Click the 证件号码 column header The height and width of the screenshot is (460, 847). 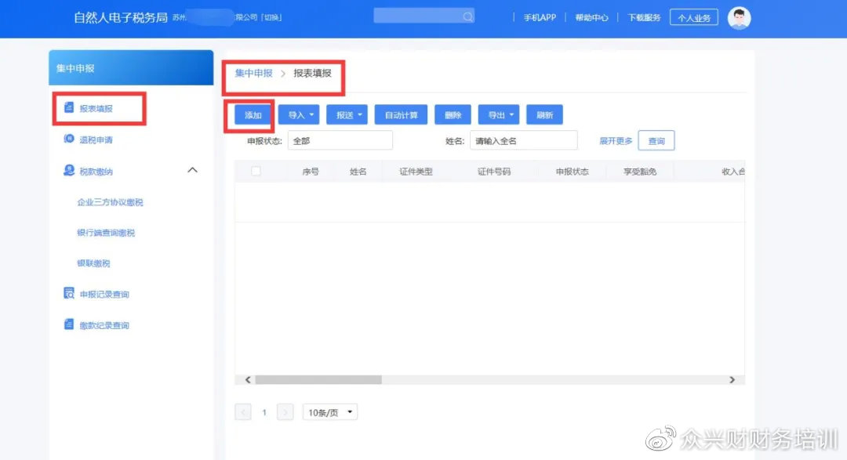(494, 172)
